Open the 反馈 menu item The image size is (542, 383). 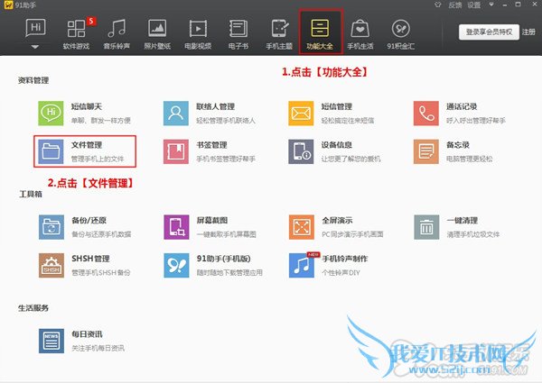pos(455,5)
